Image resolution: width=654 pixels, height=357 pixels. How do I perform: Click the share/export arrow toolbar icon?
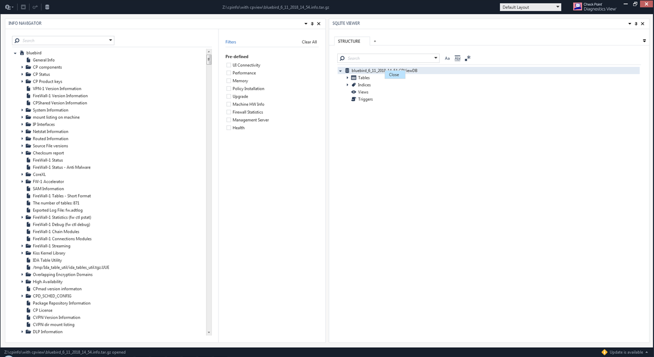pyautogui.click(x=35, y=7)
